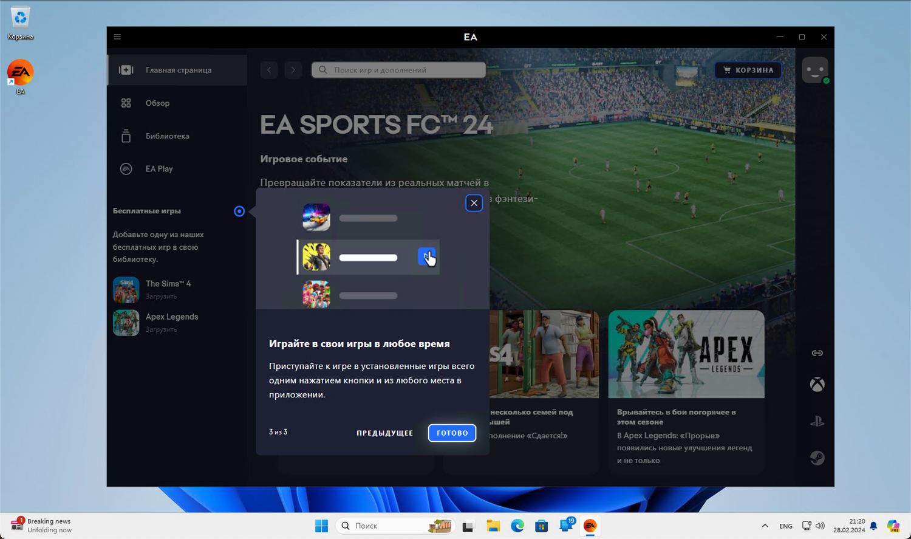The width and height of the screenshot is (911, 539).
Task: Open Microsoft Edge from the taskbar
Action: pyautogui.click(x=517, y=526)
